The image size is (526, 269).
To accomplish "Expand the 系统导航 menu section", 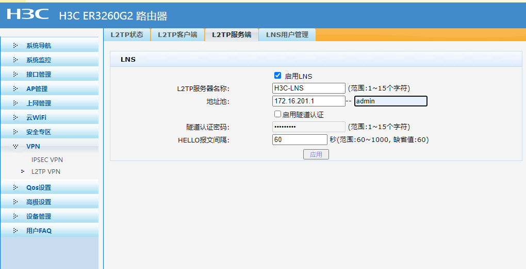I will (50, 45).
